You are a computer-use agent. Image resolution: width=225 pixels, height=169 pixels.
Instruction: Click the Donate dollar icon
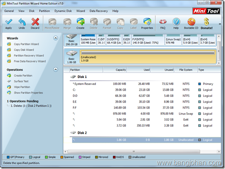pyautogui.click(x=206, y=22)
